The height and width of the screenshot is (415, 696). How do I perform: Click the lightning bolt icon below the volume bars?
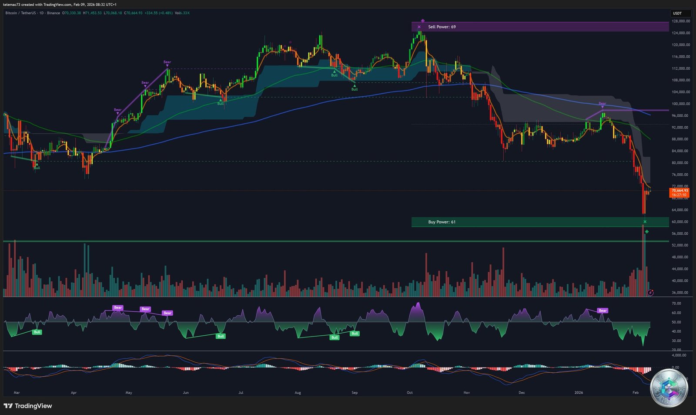tap(650, 293)
